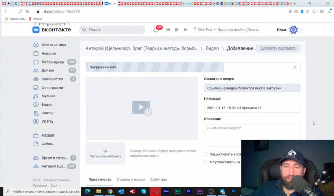334x196 pixels.
Task: Cancel the upload with the X button
Action: pyautogui.click(x=295, y=67)
